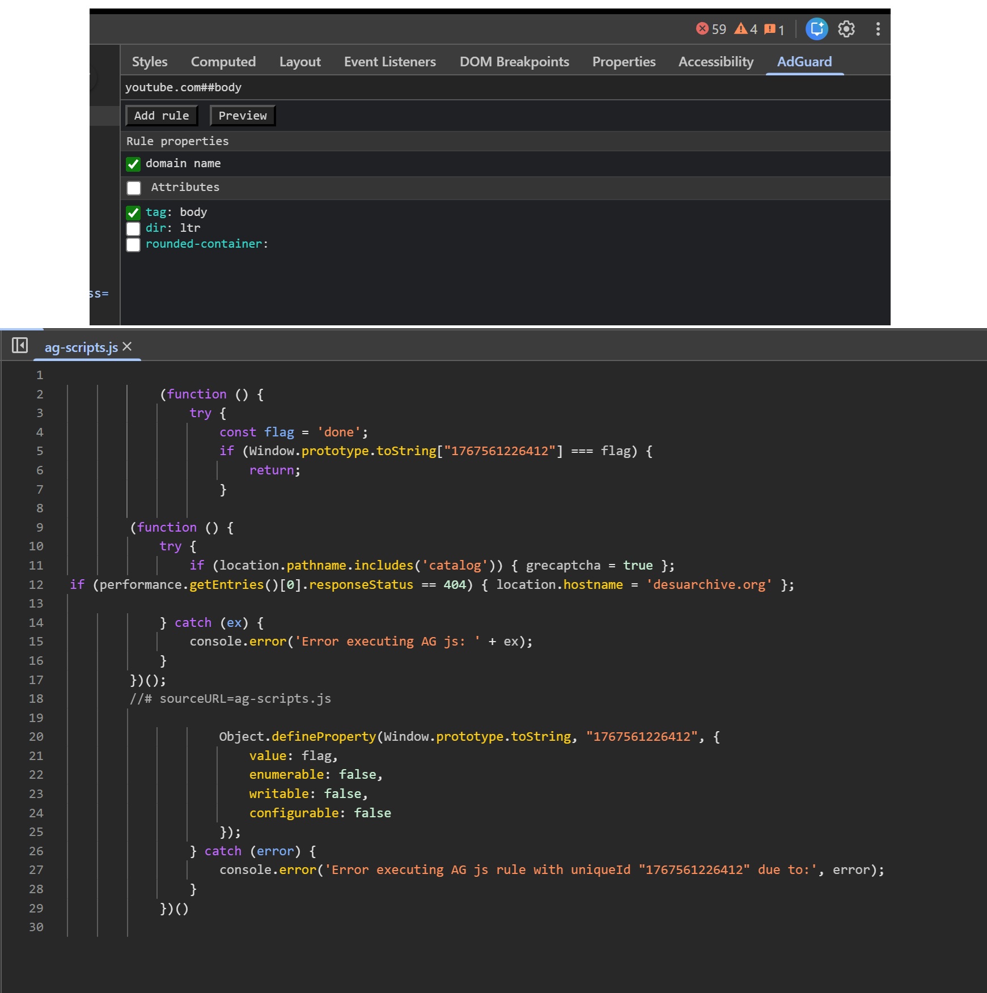
Task: Click the Rule properties header
Action: pyautogui.click(x=505, y=141)
